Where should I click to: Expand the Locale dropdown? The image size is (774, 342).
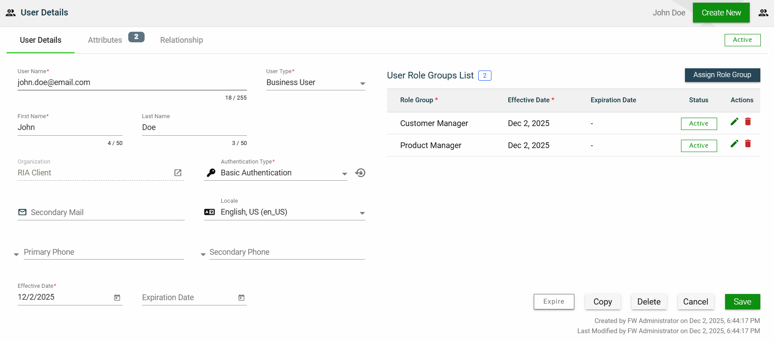362,213
